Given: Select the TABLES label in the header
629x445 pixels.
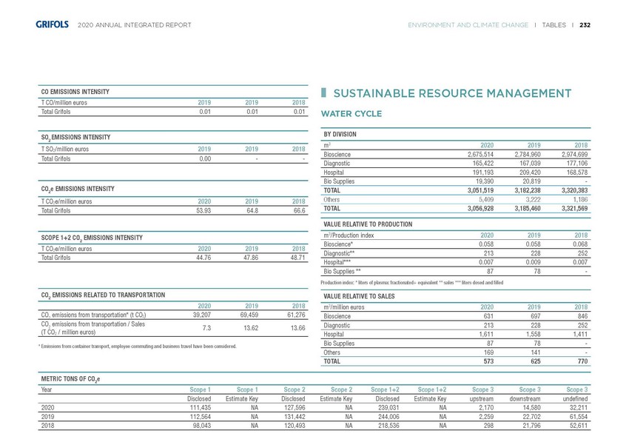Looking at the screenshot, I should coord(554,25).
